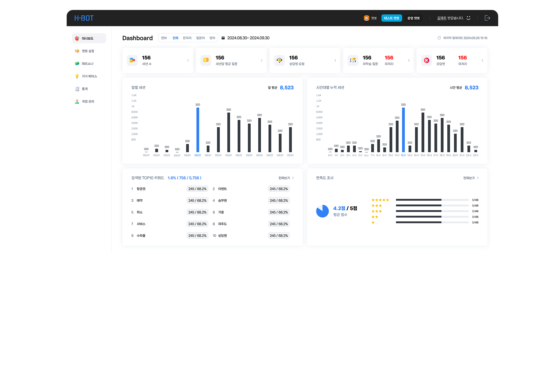The width and height of the screenshot is (552, 365).
Task: Open the 통계 sidebar icon
Action: coord(77,89)
